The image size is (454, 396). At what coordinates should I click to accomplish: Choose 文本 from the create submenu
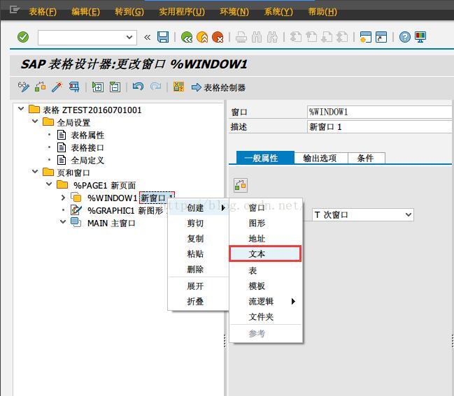coord(265,254)
